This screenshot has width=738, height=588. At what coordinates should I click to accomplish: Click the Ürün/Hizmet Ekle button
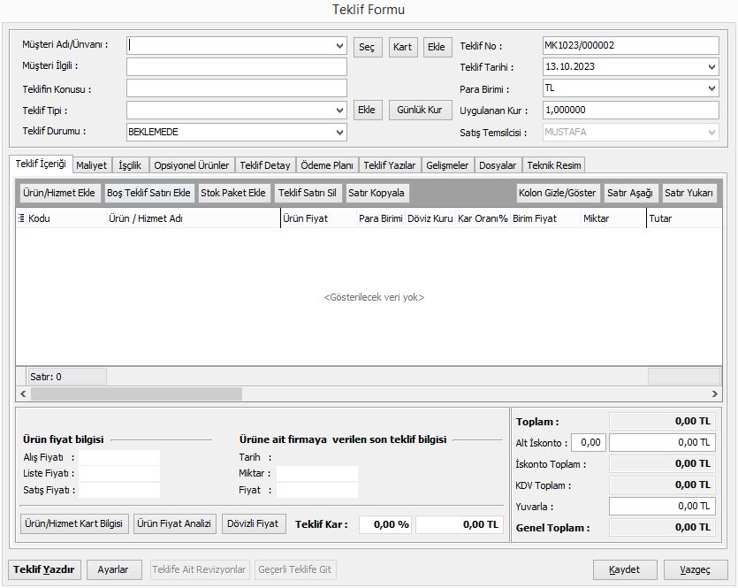click(x=57, y=193)
